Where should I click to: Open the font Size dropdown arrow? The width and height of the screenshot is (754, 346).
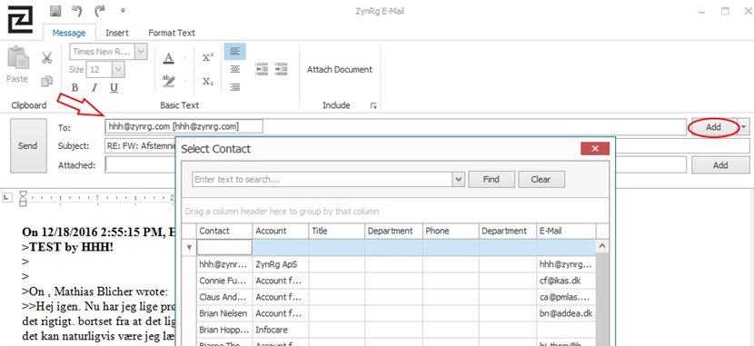point(118,70)
